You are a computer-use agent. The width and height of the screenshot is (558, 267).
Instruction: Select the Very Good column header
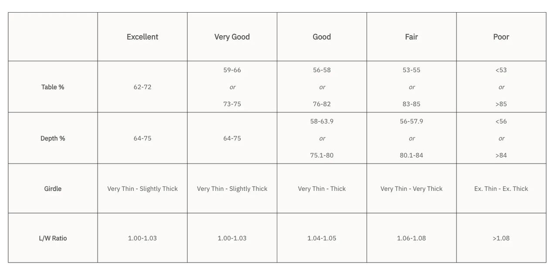[x=232, y=37]
